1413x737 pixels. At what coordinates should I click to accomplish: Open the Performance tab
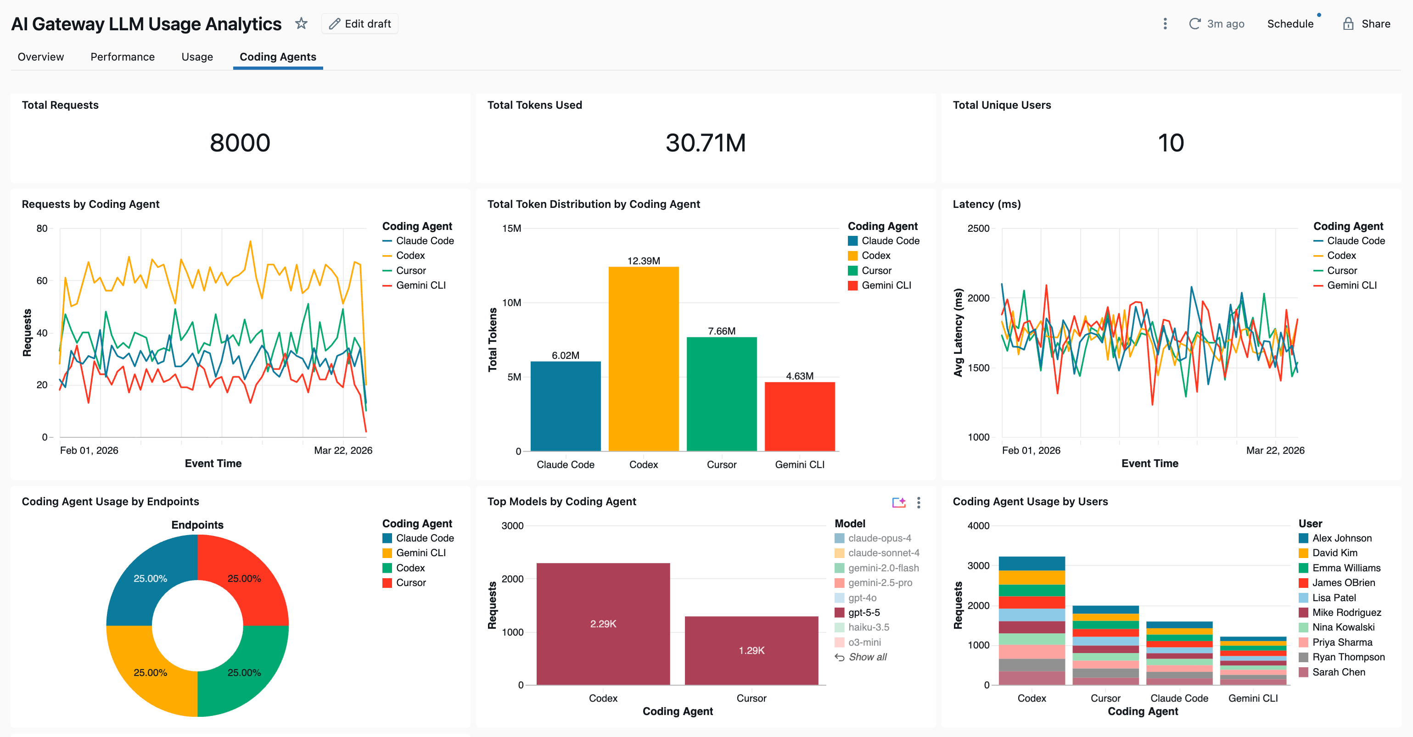122,56
